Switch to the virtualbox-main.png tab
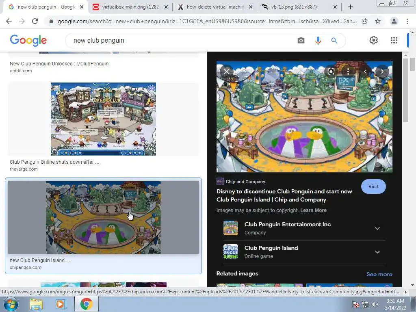The image size is (416, 312). [x=130, y=7]
